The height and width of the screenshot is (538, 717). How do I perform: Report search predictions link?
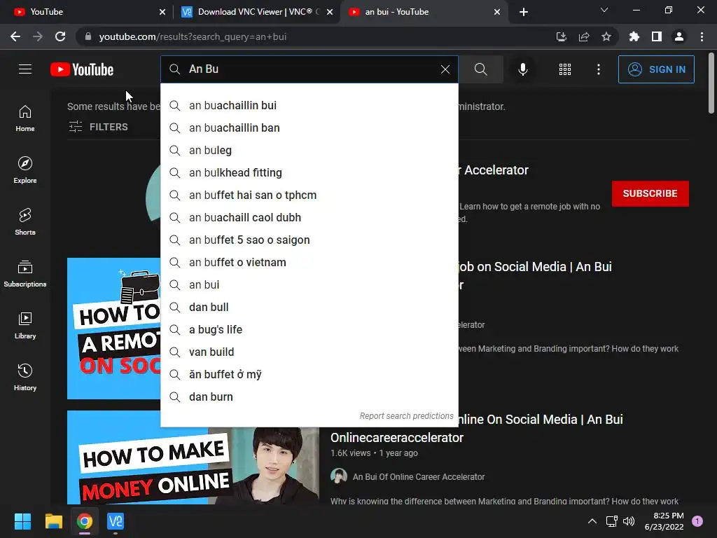(406, 416)
